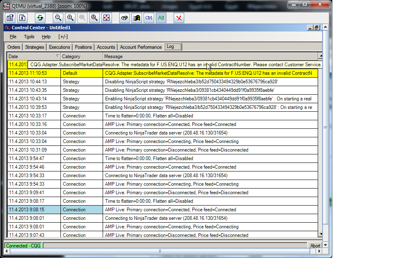Select the 10:31:09 Disconnected message
The height and width of the screenshot is (258, 409).
coord(210,150)
